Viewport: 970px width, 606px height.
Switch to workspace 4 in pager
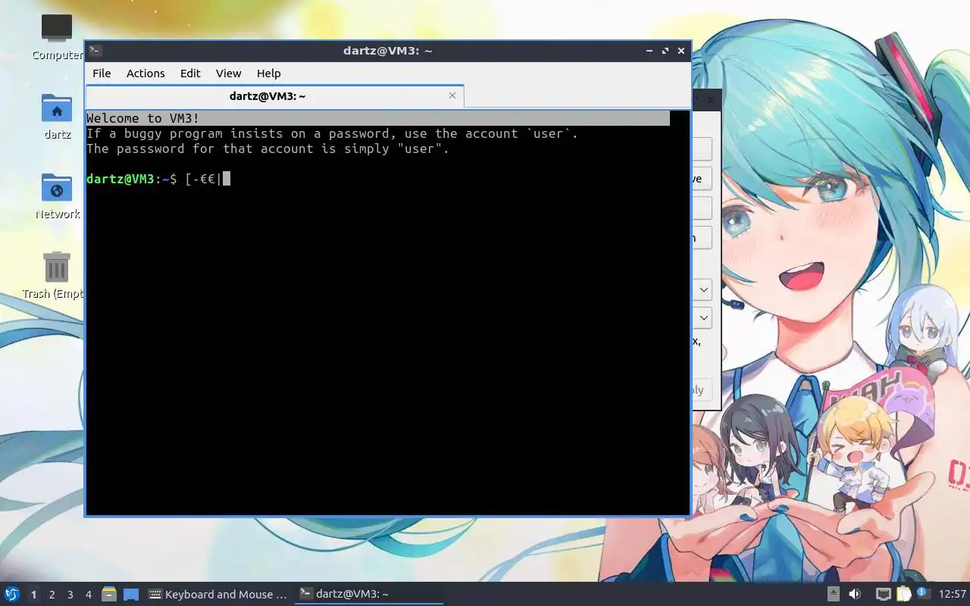88,595
